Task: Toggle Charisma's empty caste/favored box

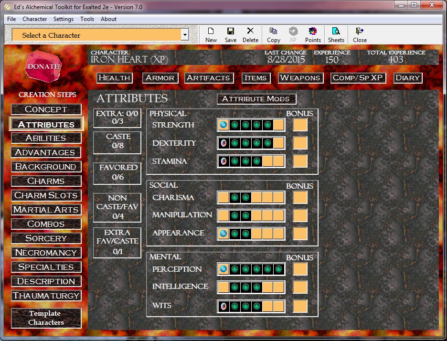Action: 223,197
